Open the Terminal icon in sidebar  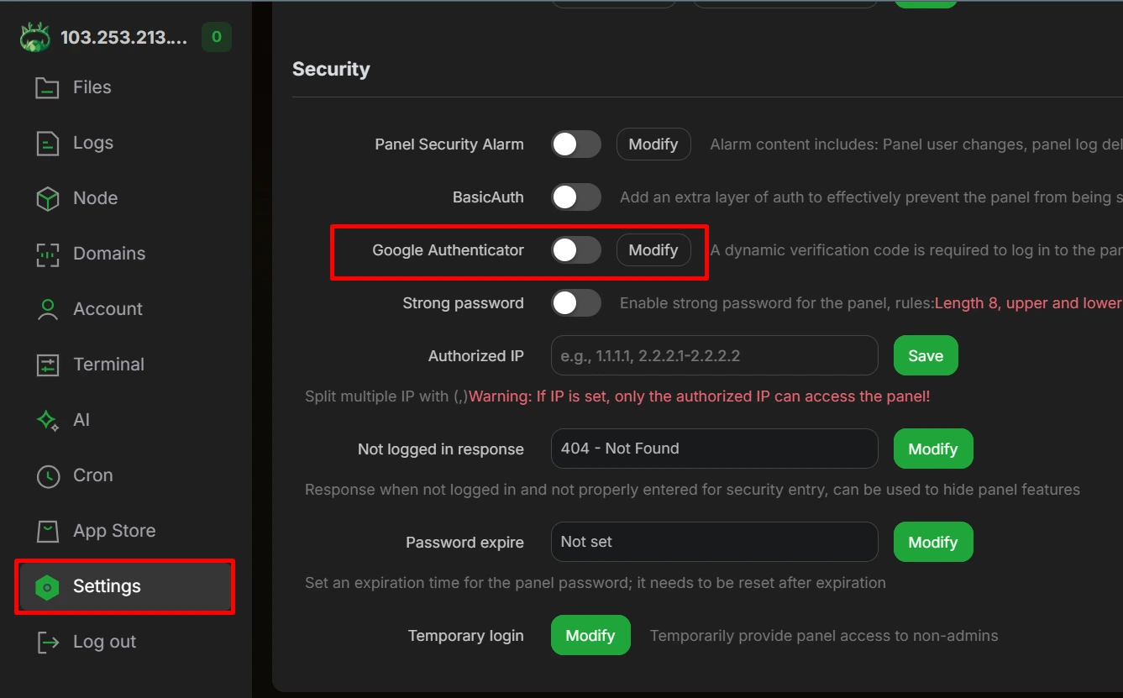pos(47,365)
